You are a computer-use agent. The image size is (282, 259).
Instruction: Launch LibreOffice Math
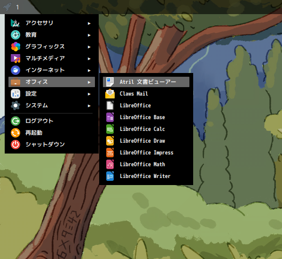[x=146, y=164]
